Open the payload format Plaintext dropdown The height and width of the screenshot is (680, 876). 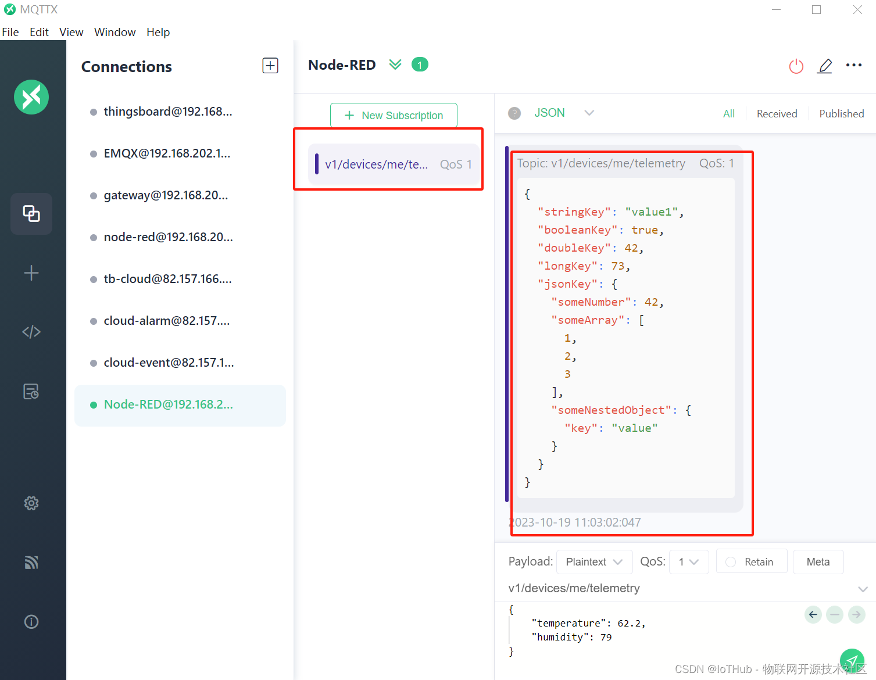pos(594,561)
